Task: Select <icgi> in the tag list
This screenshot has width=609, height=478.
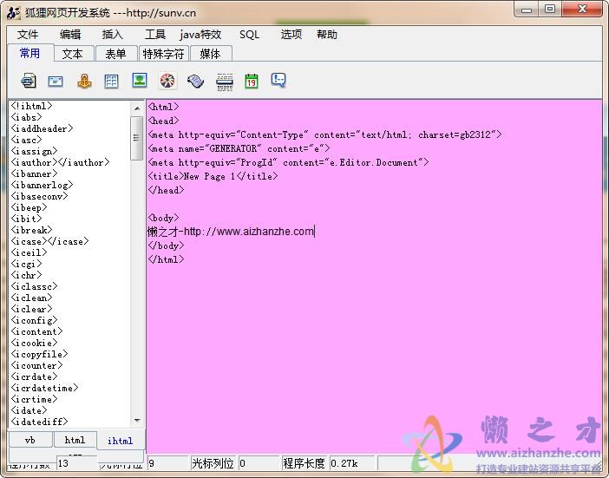Action: click(x=26, y=264)
